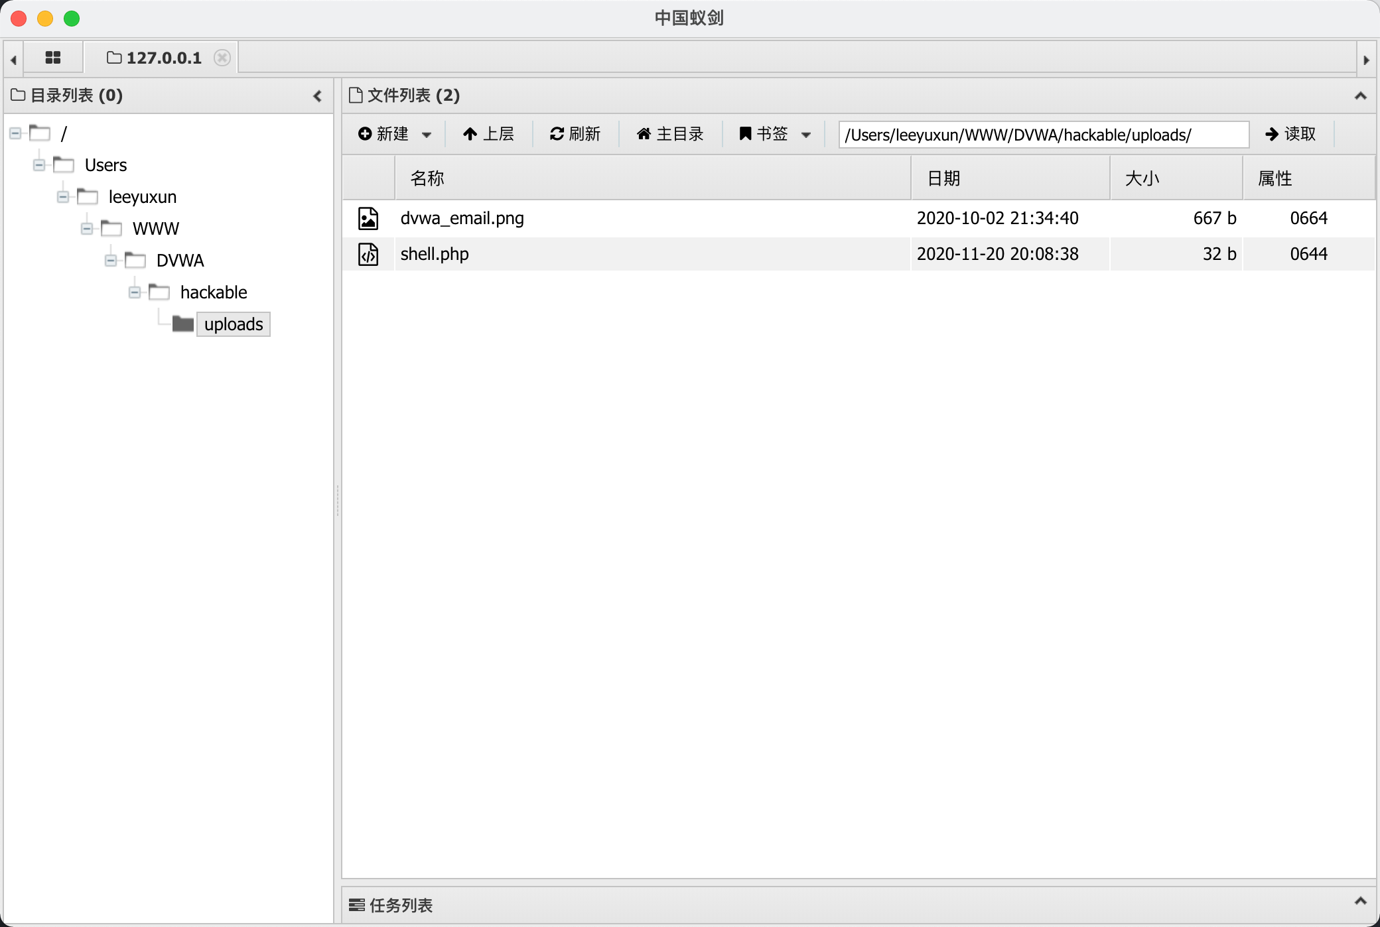The height and width of the screenshot is (927, 1380).
Task: Click the dvwa_email.png image file icon
Action: pyautogui.click(x=368, y=218)
